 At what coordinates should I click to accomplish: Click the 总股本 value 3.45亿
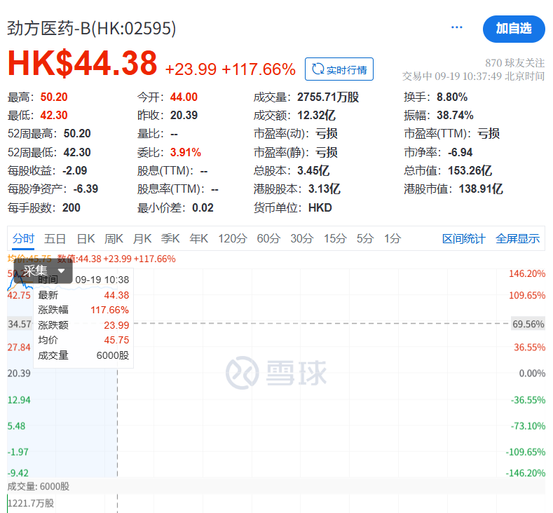coord(313,170)
